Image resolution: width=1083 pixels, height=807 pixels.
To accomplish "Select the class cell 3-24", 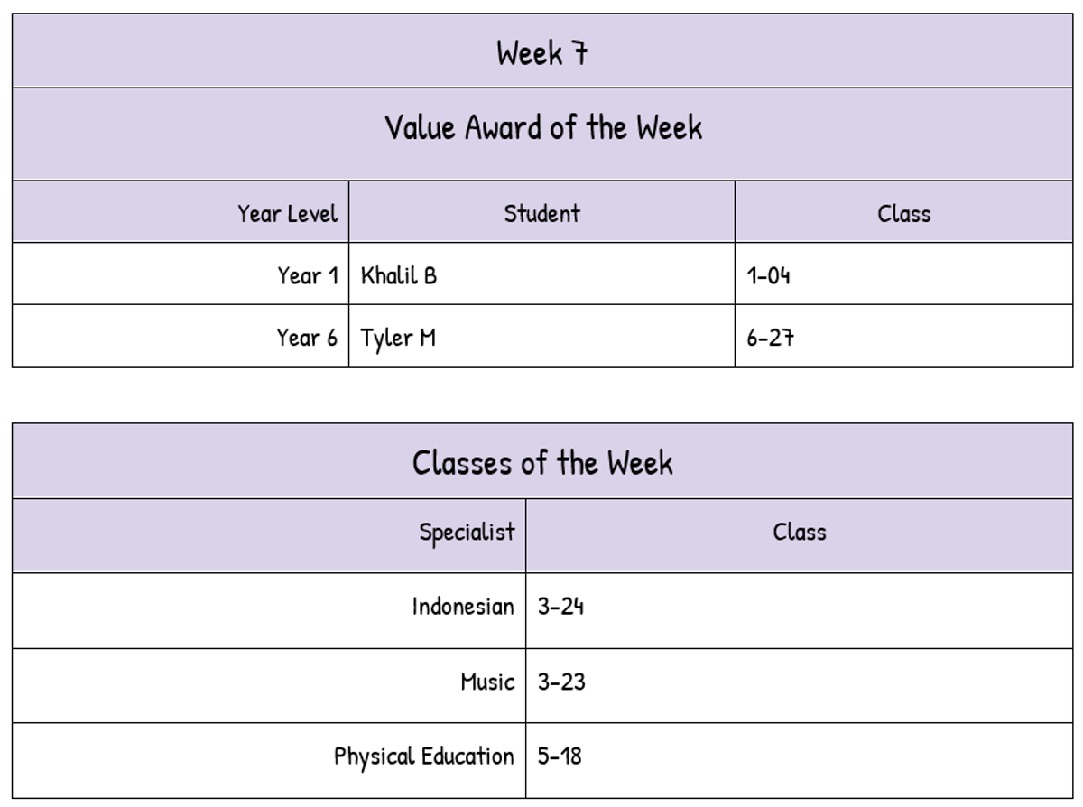I will (x=561, y=606).
